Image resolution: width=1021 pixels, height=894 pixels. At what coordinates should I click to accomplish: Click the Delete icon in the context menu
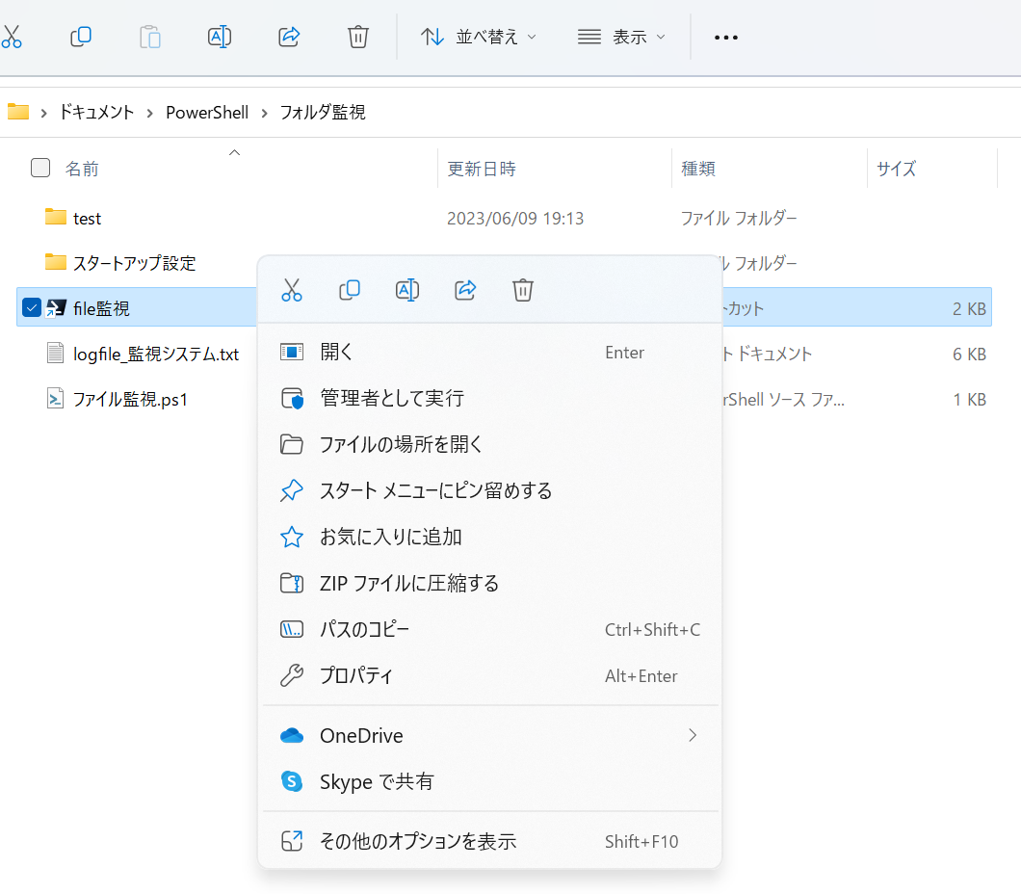tap(523, 290)
